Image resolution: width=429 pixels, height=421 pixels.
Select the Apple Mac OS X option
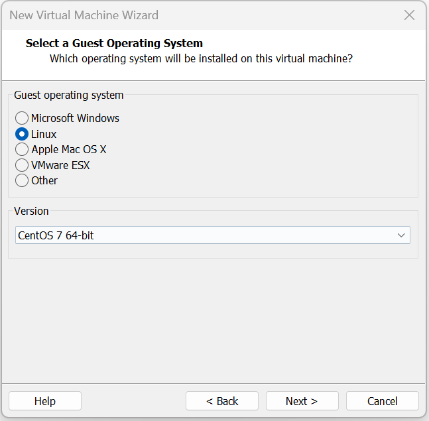[22, 149]
